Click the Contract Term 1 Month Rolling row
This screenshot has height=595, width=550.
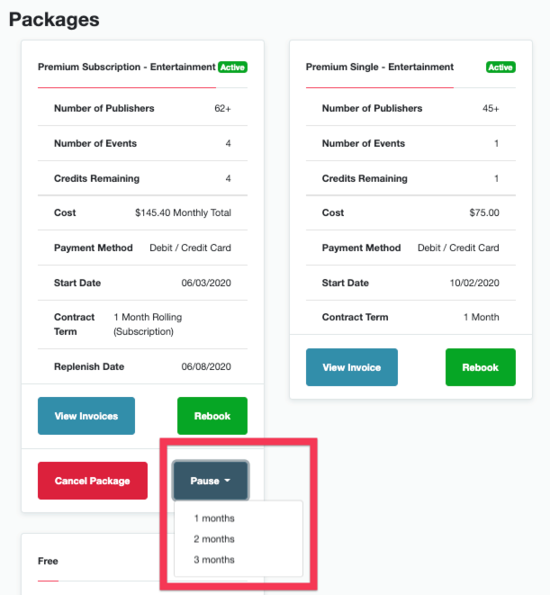(143, 324)
